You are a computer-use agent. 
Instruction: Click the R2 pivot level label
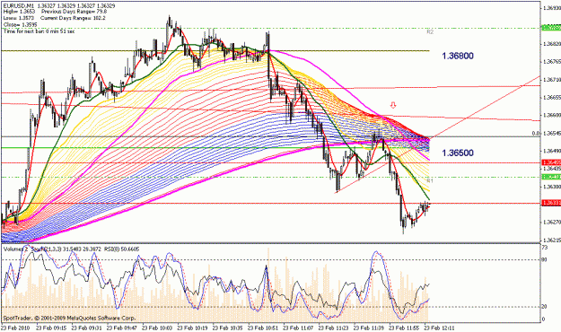pos(430,32)
